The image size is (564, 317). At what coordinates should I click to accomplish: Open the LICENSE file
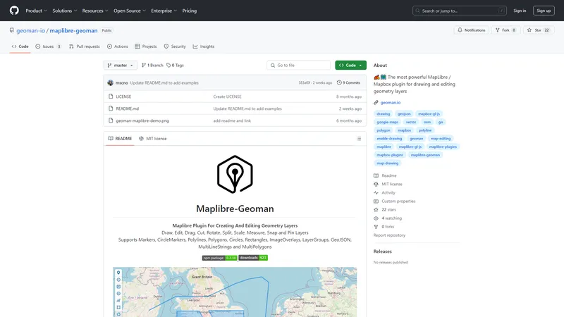pos(123,97)
